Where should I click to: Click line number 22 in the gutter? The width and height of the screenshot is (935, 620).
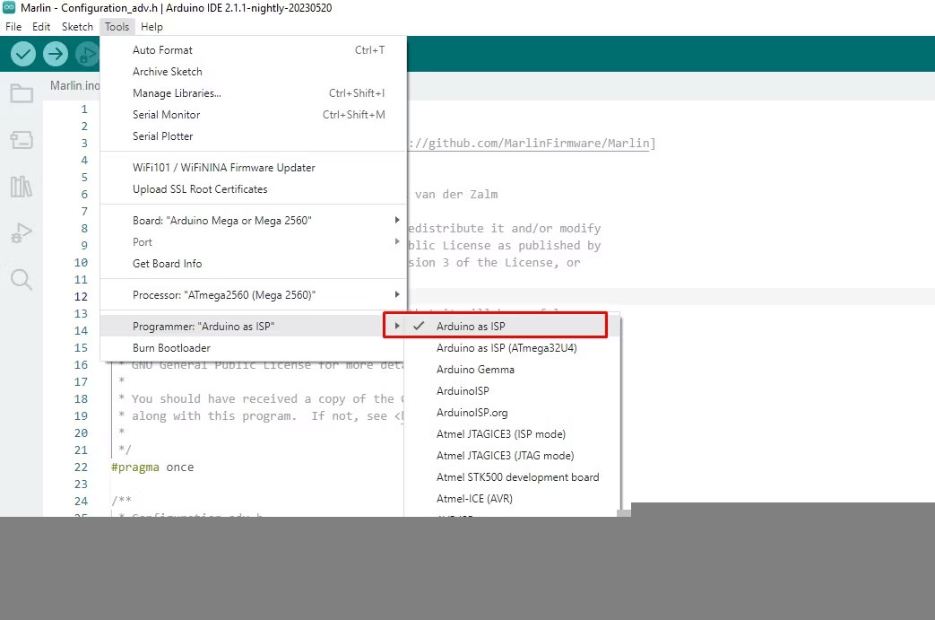point(81,467)
